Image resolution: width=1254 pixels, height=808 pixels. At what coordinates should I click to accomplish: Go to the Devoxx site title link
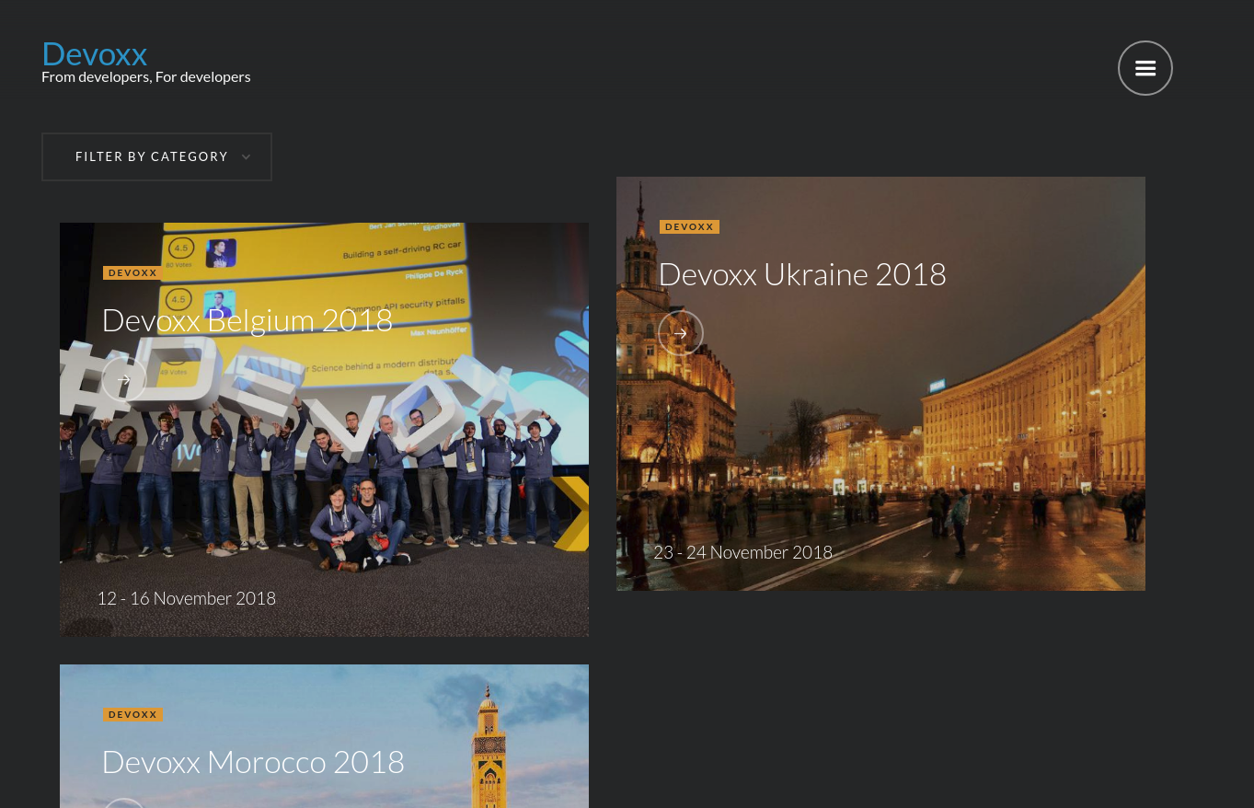click(94, 53)
